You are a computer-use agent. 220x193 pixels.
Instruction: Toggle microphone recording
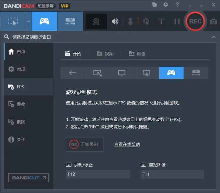[131, 22]
